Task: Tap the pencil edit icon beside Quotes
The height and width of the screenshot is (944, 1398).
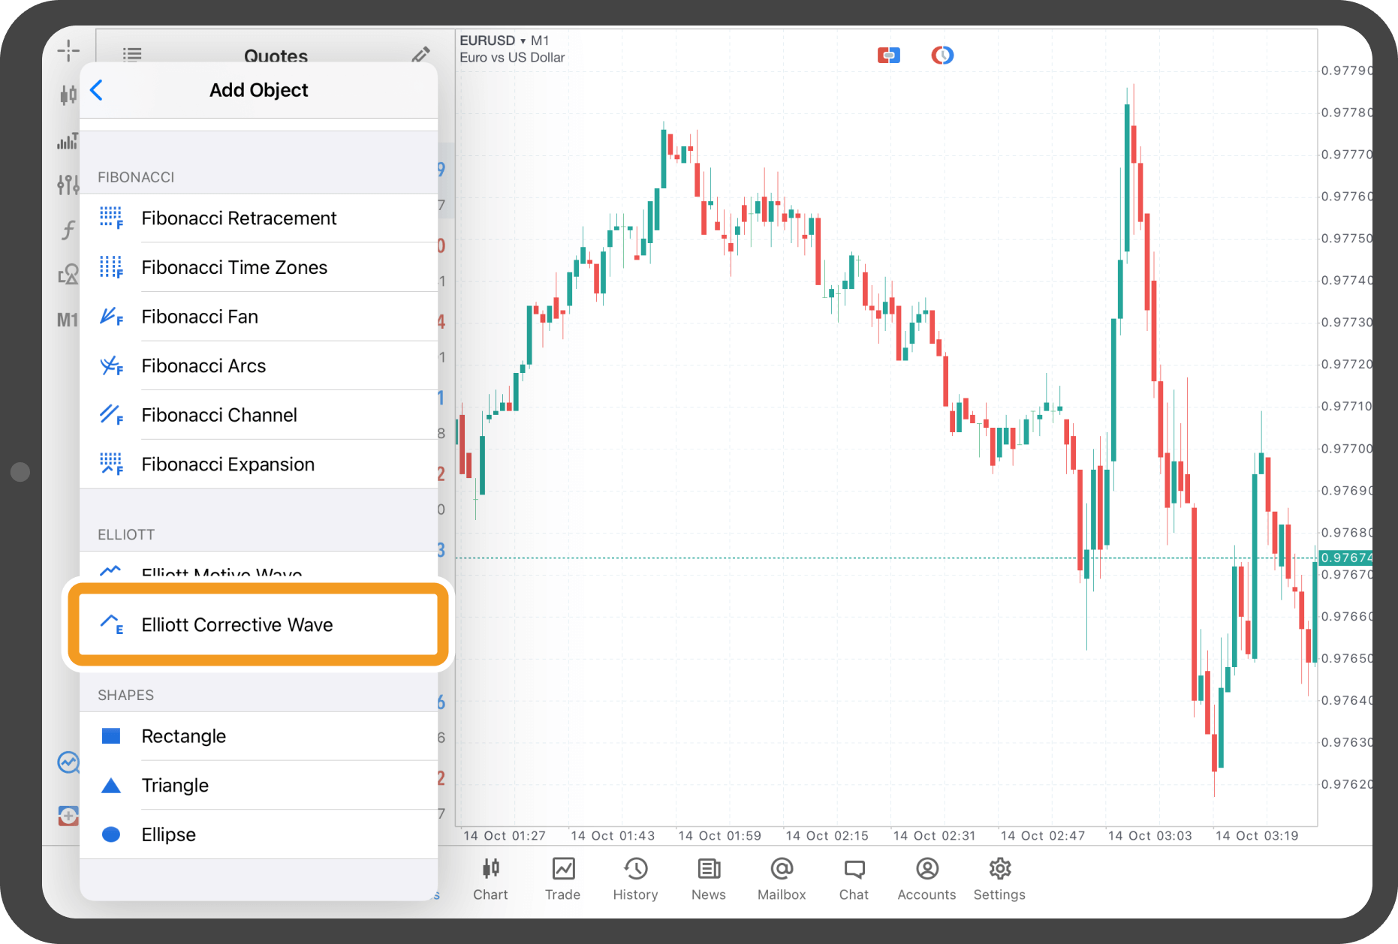Action: click(420, 55)
